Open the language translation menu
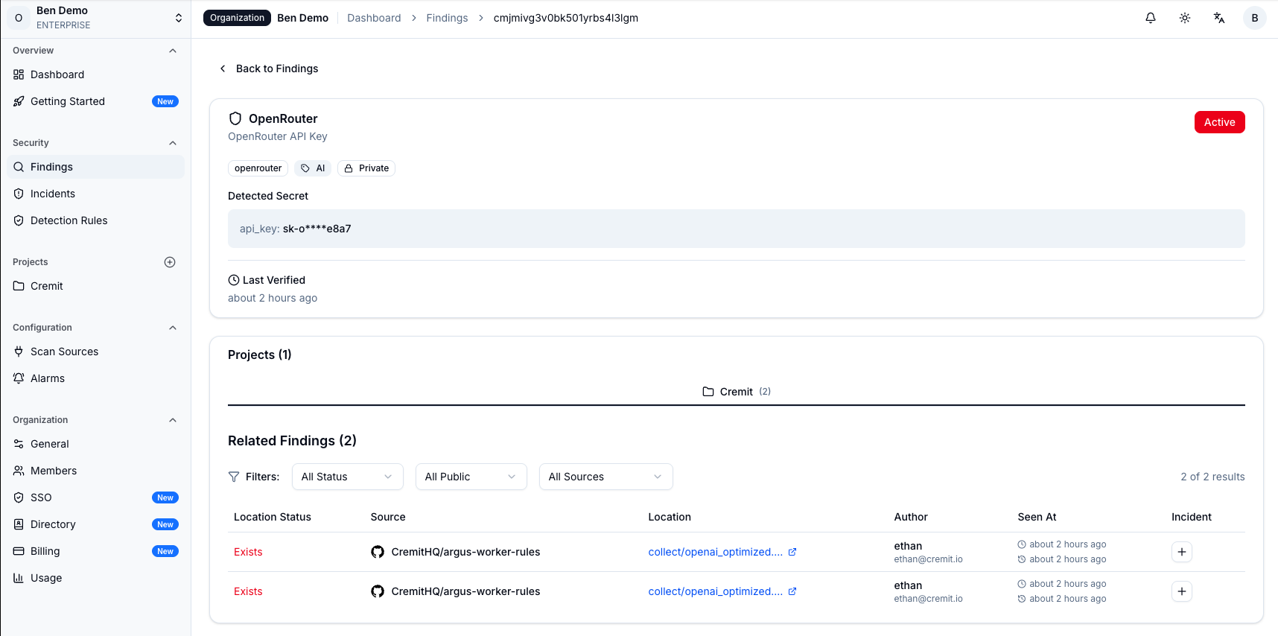 point(1219,18)
